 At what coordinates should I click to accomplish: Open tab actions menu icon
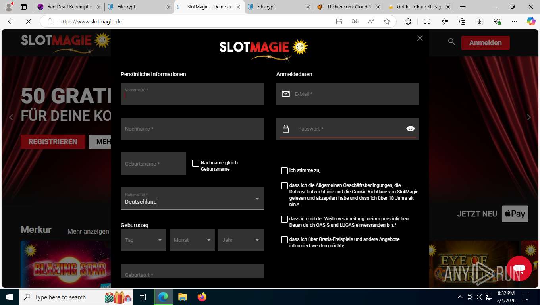coord(24,7)
